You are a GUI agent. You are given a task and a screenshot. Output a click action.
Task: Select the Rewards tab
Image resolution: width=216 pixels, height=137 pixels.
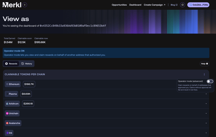click(x=11, y=64)
